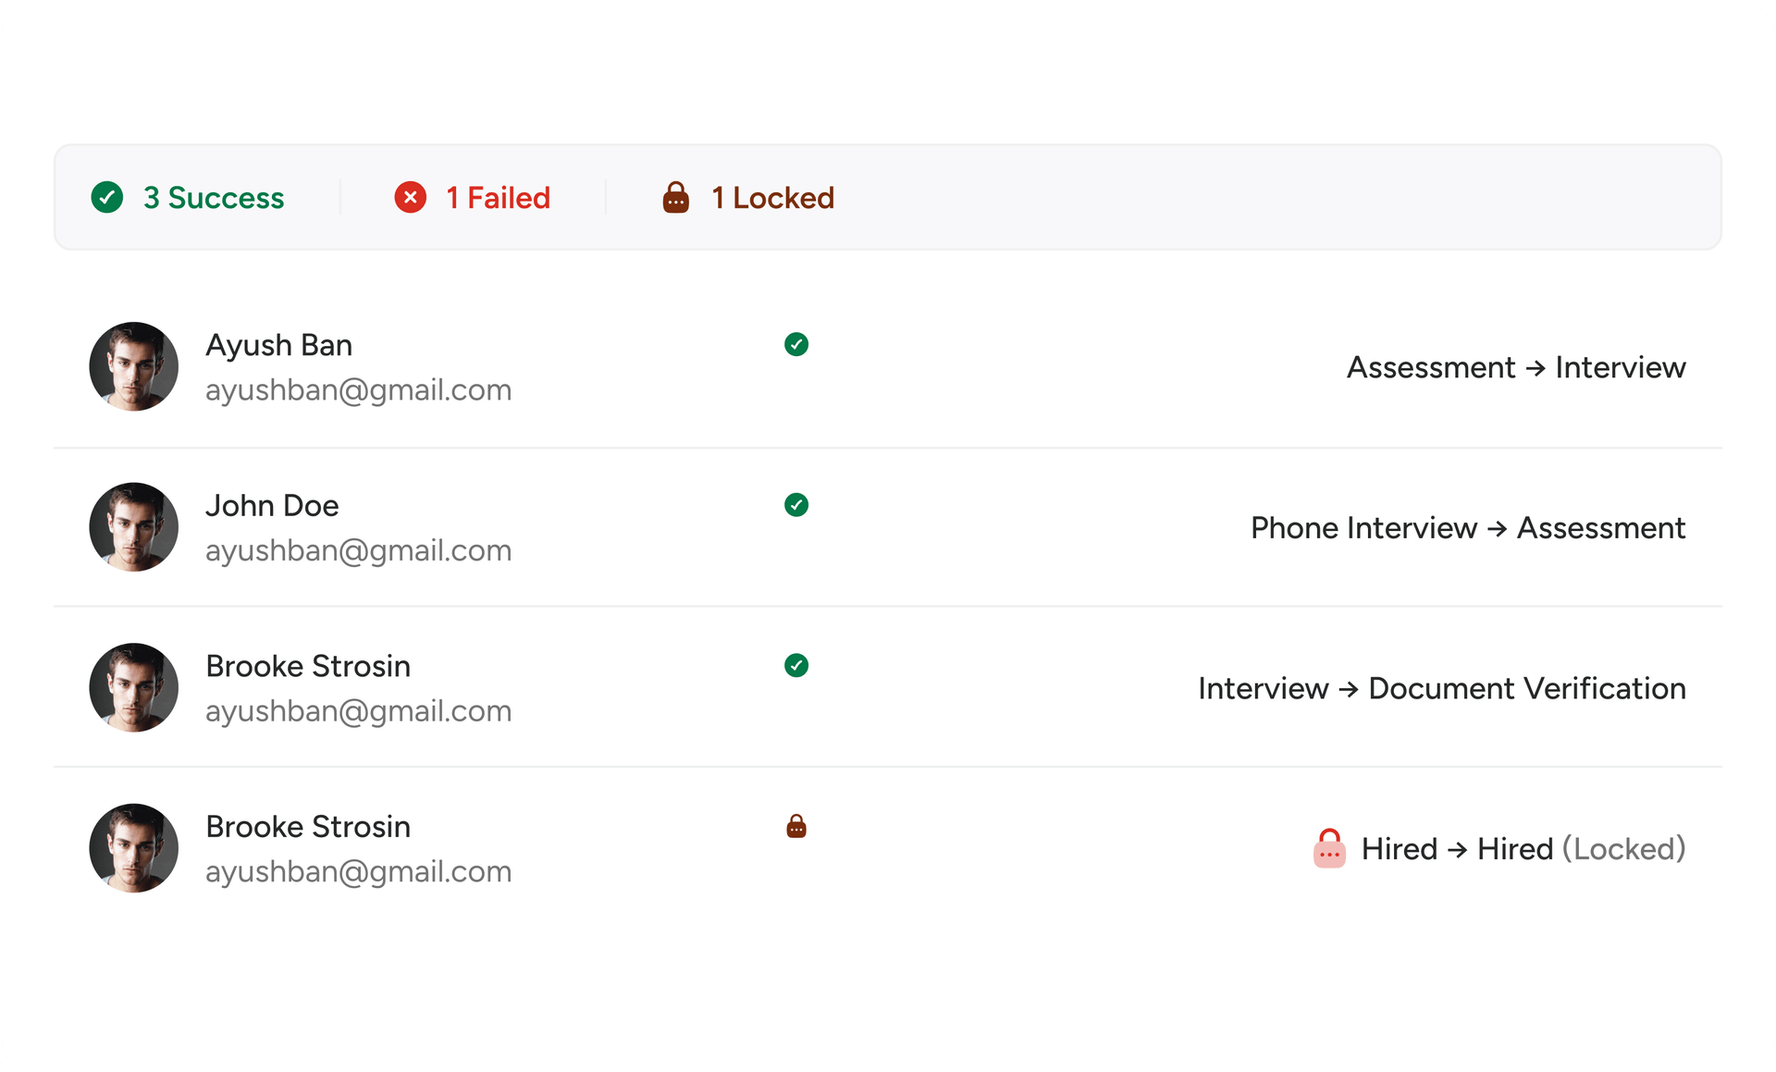Filter by the 3 Success tab

(x=214, y=198)
